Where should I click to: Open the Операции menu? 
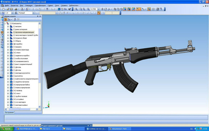(29, 6)
